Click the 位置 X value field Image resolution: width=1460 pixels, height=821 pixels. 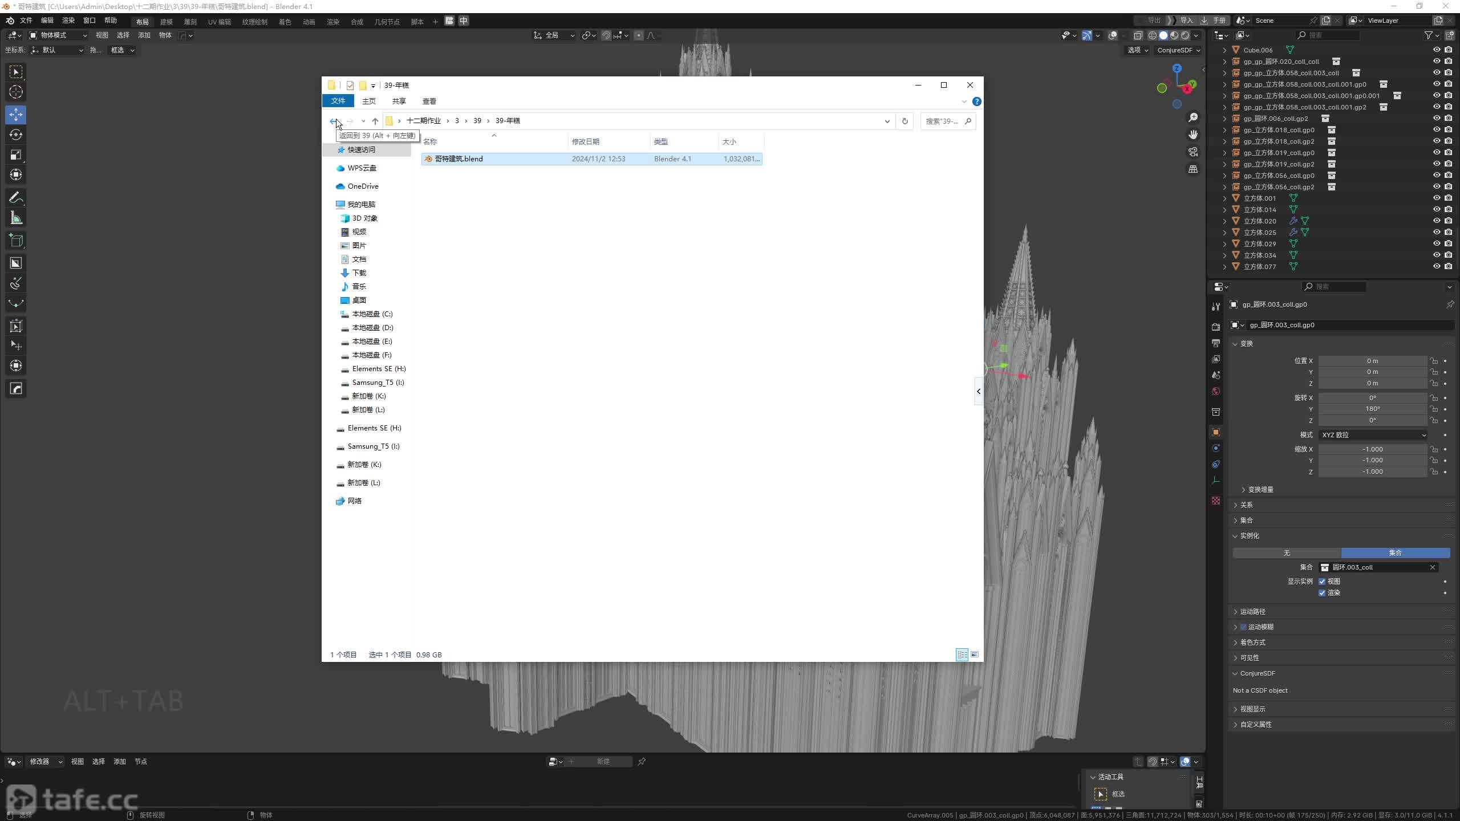1372,361
